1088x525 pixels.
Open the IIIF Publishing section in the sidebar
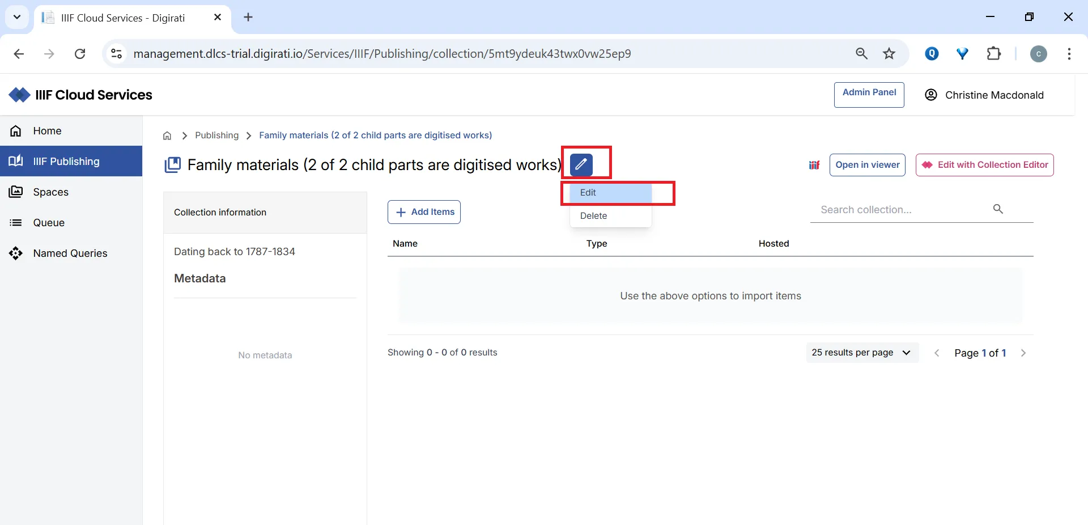[x=66, y=161]
